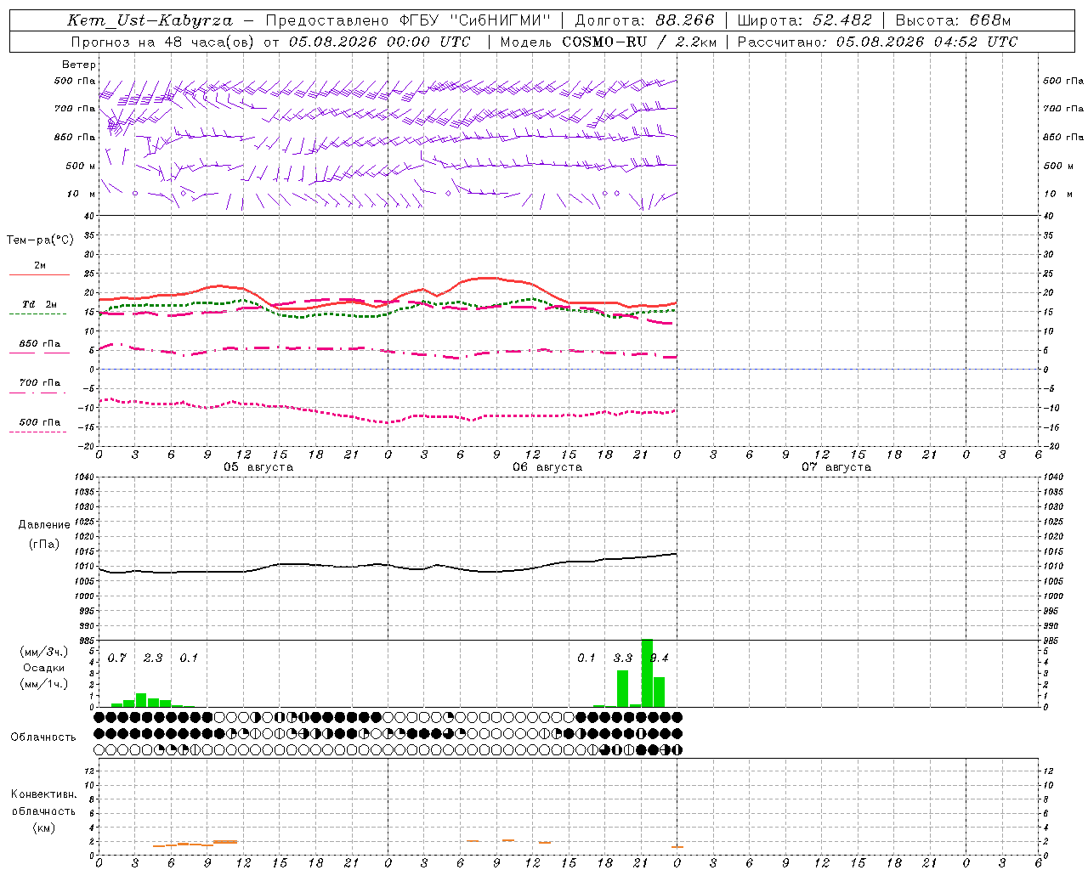Image resolution: width=1088 pixels, height=870 pixels.
Task: Click the 9.4 precipitation total label
Action: (x=659, y=658)
